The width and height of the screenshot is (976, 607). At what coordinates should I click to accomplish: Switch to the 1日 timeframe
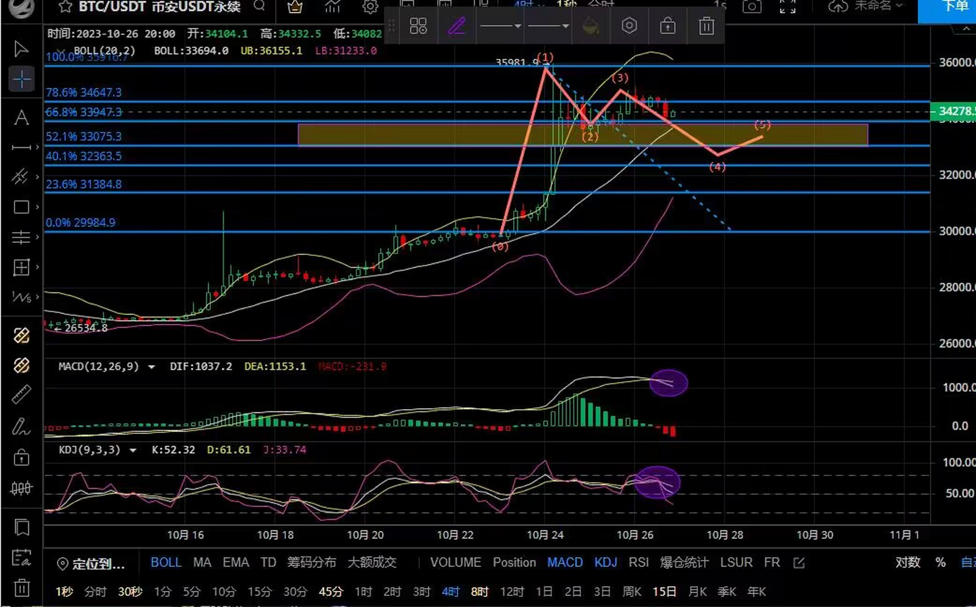544,592
